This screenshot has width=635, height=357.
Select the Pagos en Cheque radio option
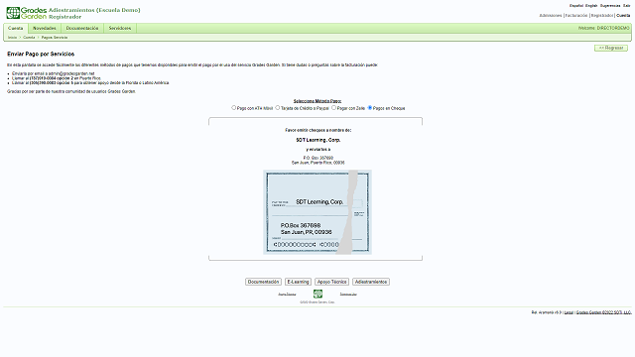point(370,108)
